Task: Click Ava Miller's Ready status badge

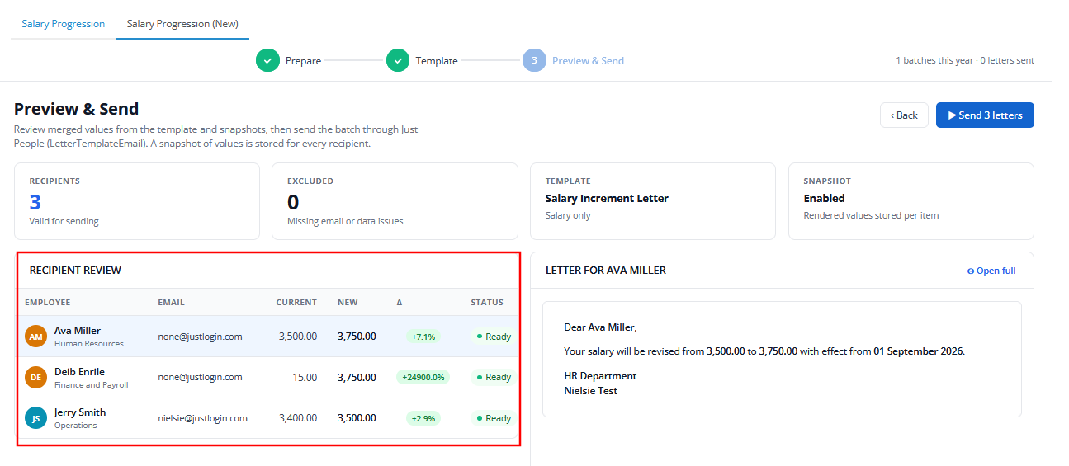Action: 494,337
